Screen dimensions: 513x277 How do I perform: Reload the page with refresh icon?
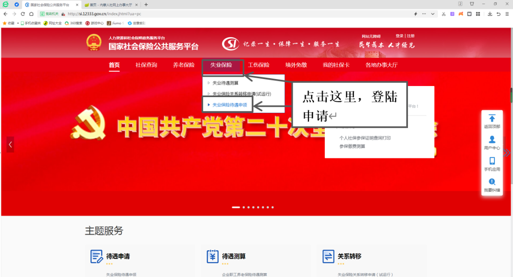click(23, 14)
